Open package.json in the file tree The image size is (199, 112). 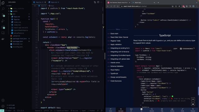pos(18,41)
